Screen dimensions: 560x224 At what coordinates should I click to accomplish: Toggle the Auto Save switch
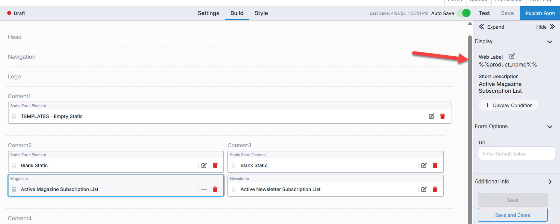(x=464, y=13)
